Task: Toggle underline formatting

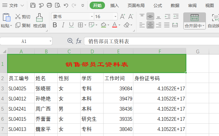Action: click(x=71, y=25)
